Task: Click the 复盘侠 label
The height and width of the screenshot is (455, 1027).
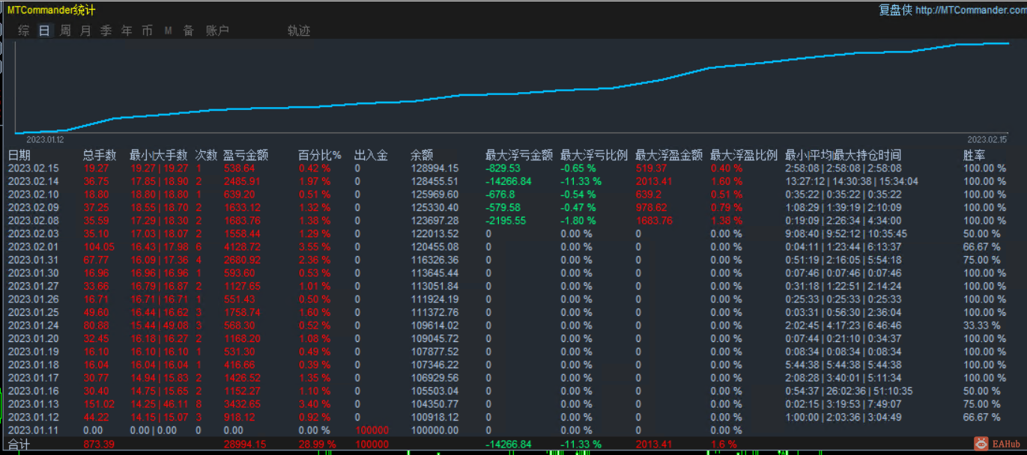Action: point(896,10)
